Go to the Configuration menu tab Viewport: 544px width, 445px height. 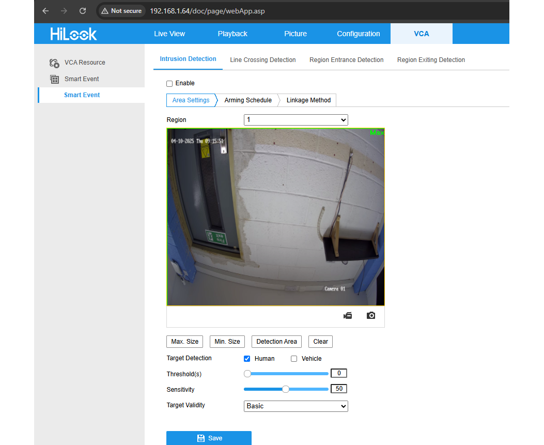[x=358, y=34]
